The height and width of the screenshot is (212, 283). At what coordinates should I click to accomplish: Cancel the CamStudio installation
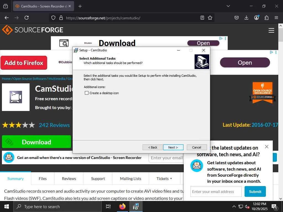196,147
